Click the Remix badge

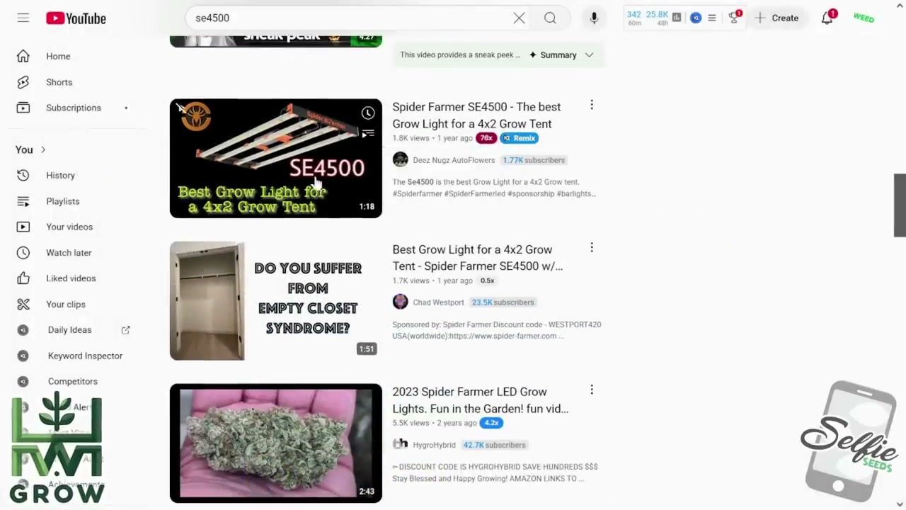(520, 138)
